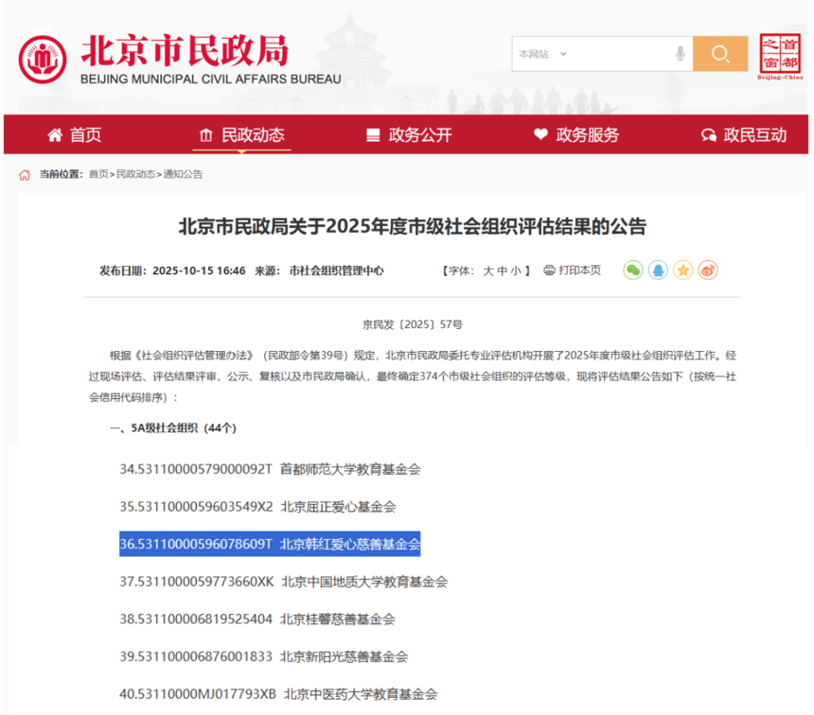Click 打印本页 to print the page
The image size is (814, 715).
[572, 270]
